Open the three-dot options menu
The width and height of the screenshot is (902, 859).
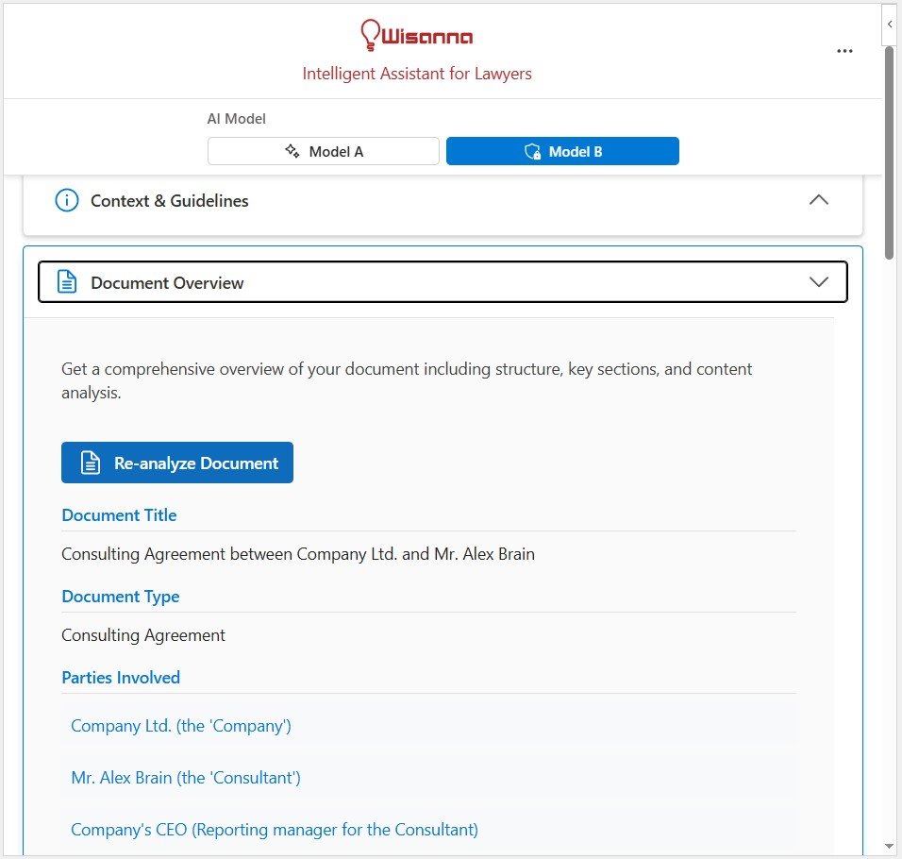[x=844, y=51]
